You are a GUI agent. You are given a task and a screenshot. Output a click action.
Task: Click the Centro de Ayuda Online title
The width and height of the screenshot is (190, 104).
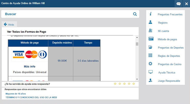23,3
